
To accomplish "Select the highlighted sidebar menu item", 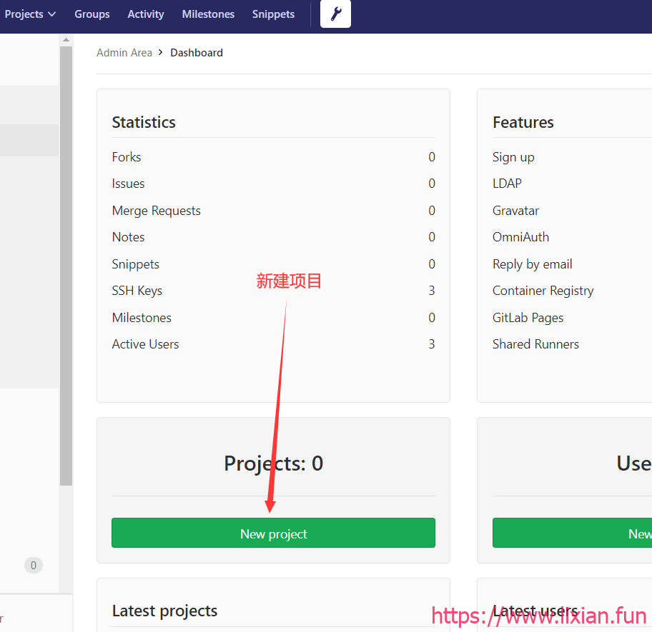I will tap(29, 140).
